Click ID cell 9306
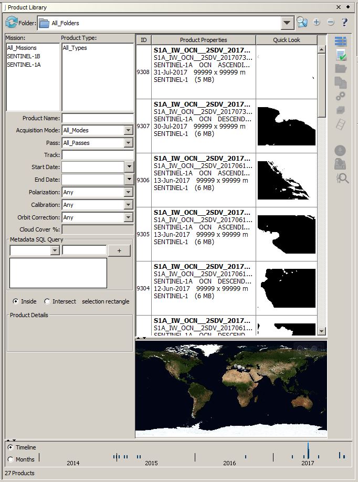The width and height of the screenshot is (358, 482). [x=143, y=180]
